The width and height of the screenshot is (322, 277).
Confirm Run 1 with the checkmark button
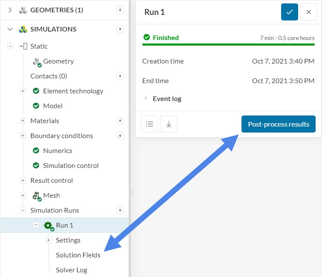[x=289, y=12]
